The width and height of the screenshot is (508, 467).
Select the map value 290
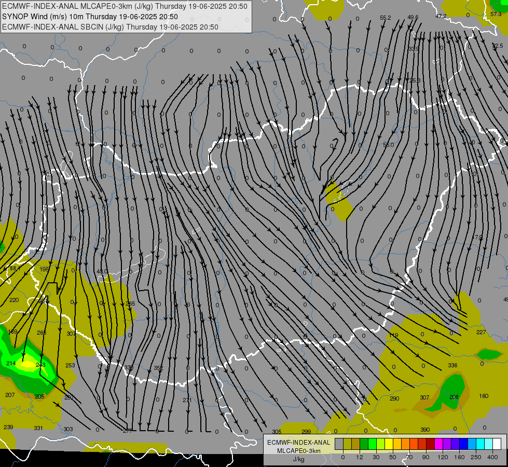(394, 399)
